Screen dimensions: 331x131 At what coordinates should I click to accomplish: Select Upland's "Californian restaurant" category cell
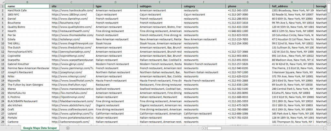pyautogui.click(x=204, y=114)
